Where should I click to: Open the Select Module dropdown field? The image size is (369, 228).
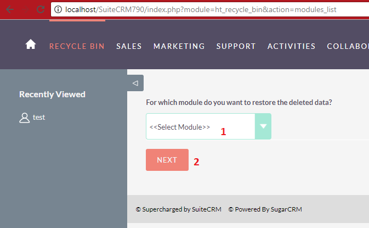click(x=208, y=126)
